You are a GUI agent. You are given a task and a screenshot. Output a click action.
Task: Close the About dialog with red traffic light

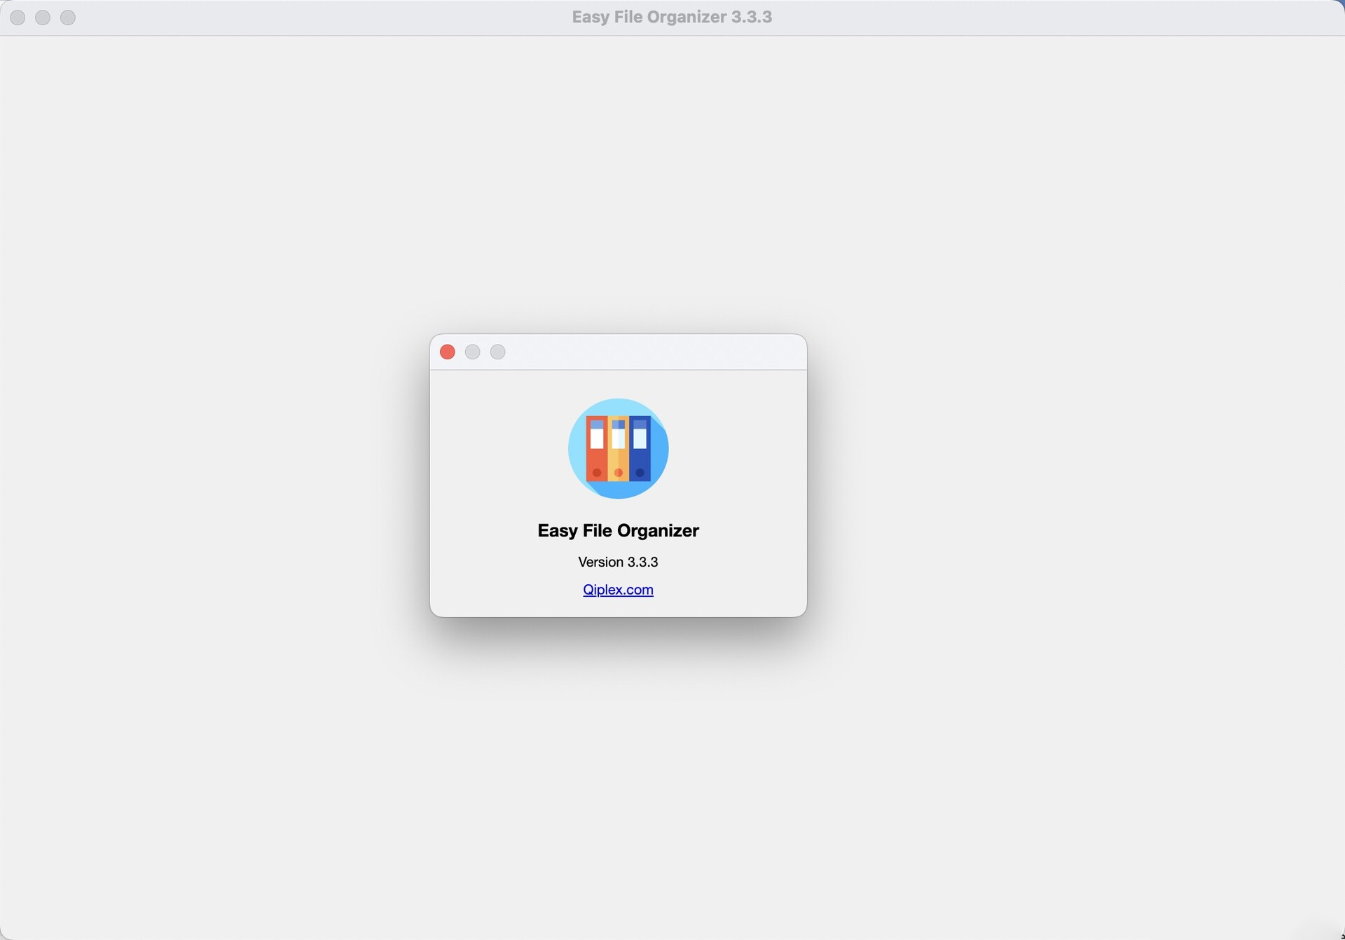[x=447, y=352]
